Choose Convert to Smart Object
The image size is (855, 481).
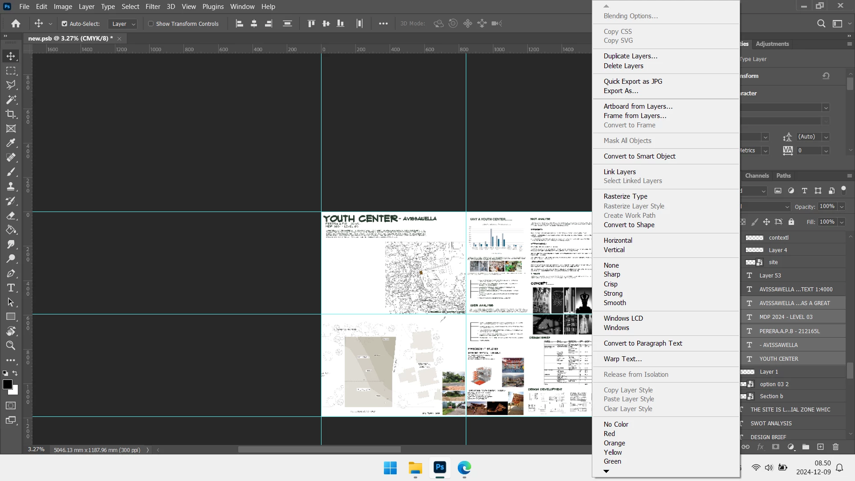tap(639, 156)
